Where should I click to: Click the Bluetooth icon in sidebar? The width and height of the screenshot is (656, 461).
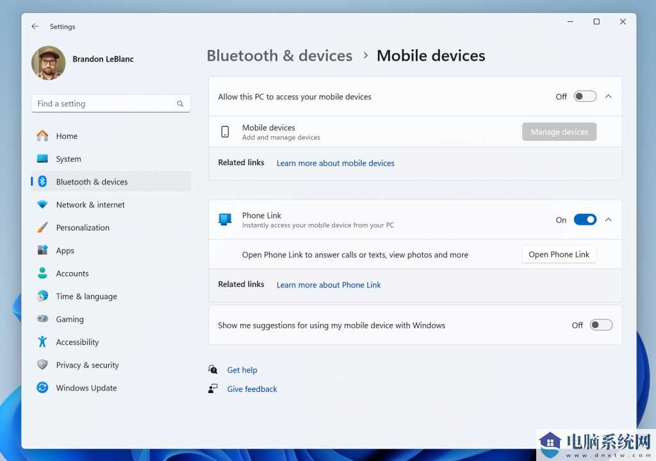(42, 182)
